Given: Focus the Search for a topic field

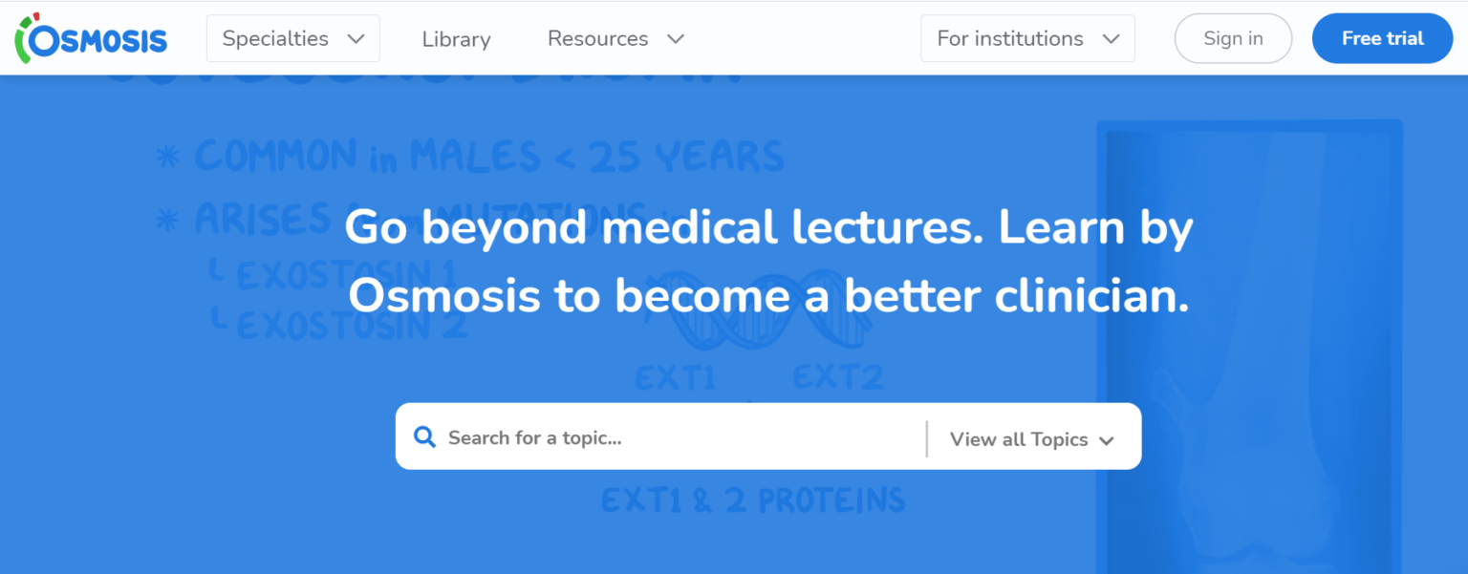Looking at the screenshot, I should pyautogui.click(x=669, y=437).
